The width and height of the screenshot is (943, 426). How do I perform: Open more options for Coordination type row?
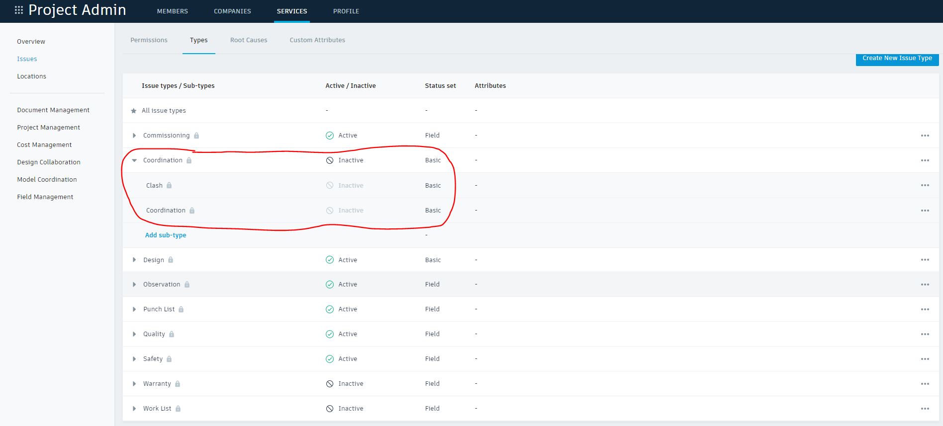coord(925,160)
